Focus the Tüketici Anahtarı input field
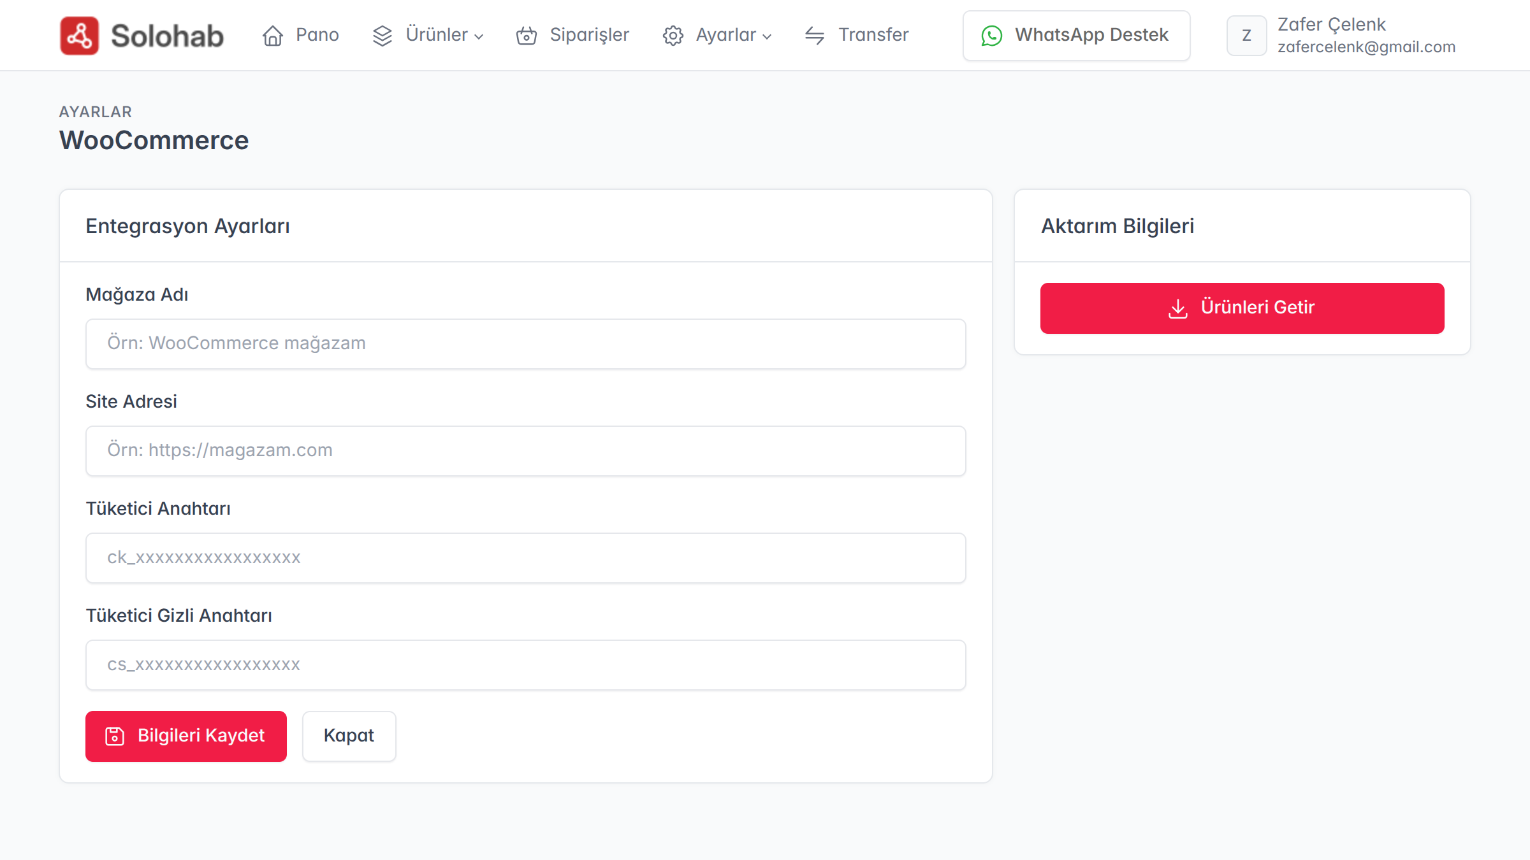 (x=526, y=558)
